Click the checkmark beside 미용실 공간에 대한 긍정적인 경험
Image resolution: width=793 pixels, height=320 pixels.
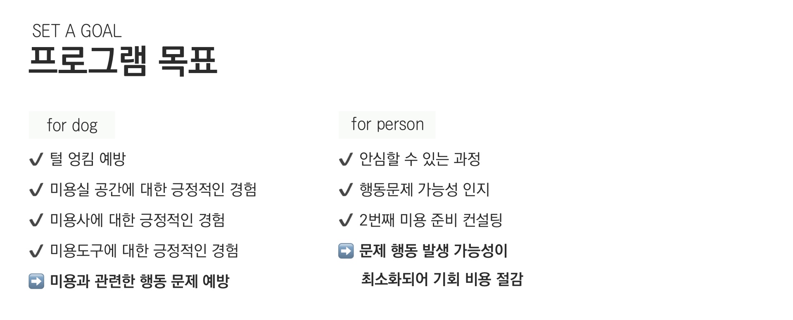(x=36, y=190)
